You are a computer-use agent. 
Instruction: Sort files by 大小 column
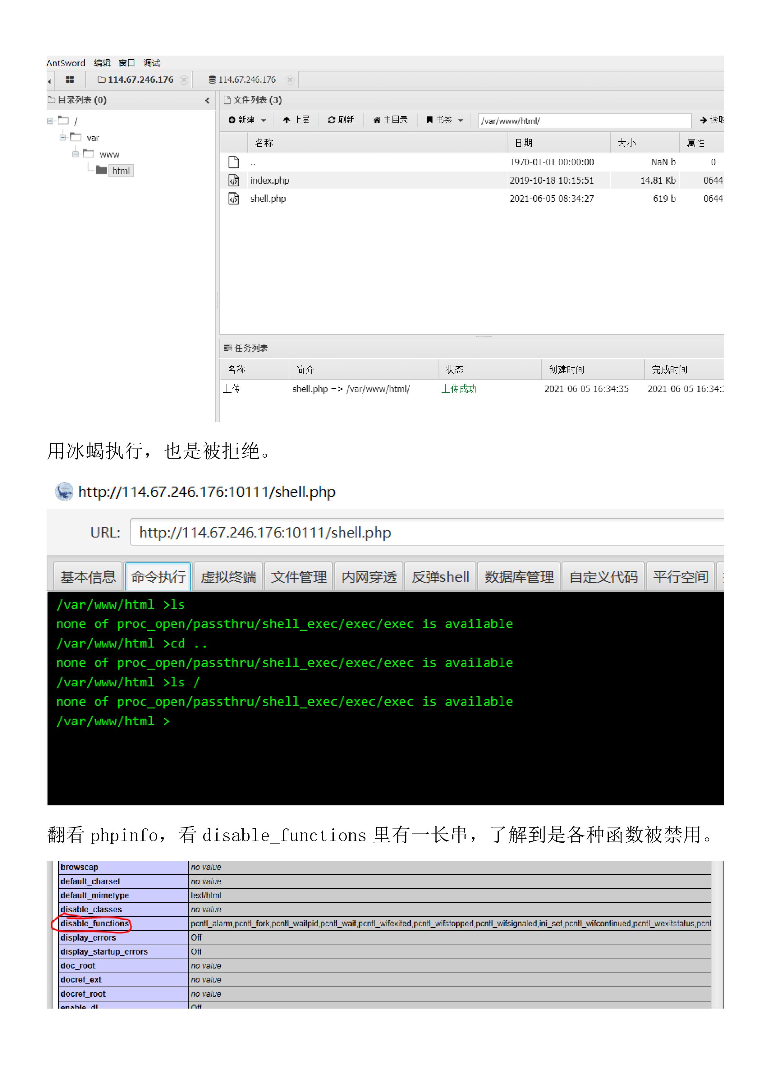[645, 143]
